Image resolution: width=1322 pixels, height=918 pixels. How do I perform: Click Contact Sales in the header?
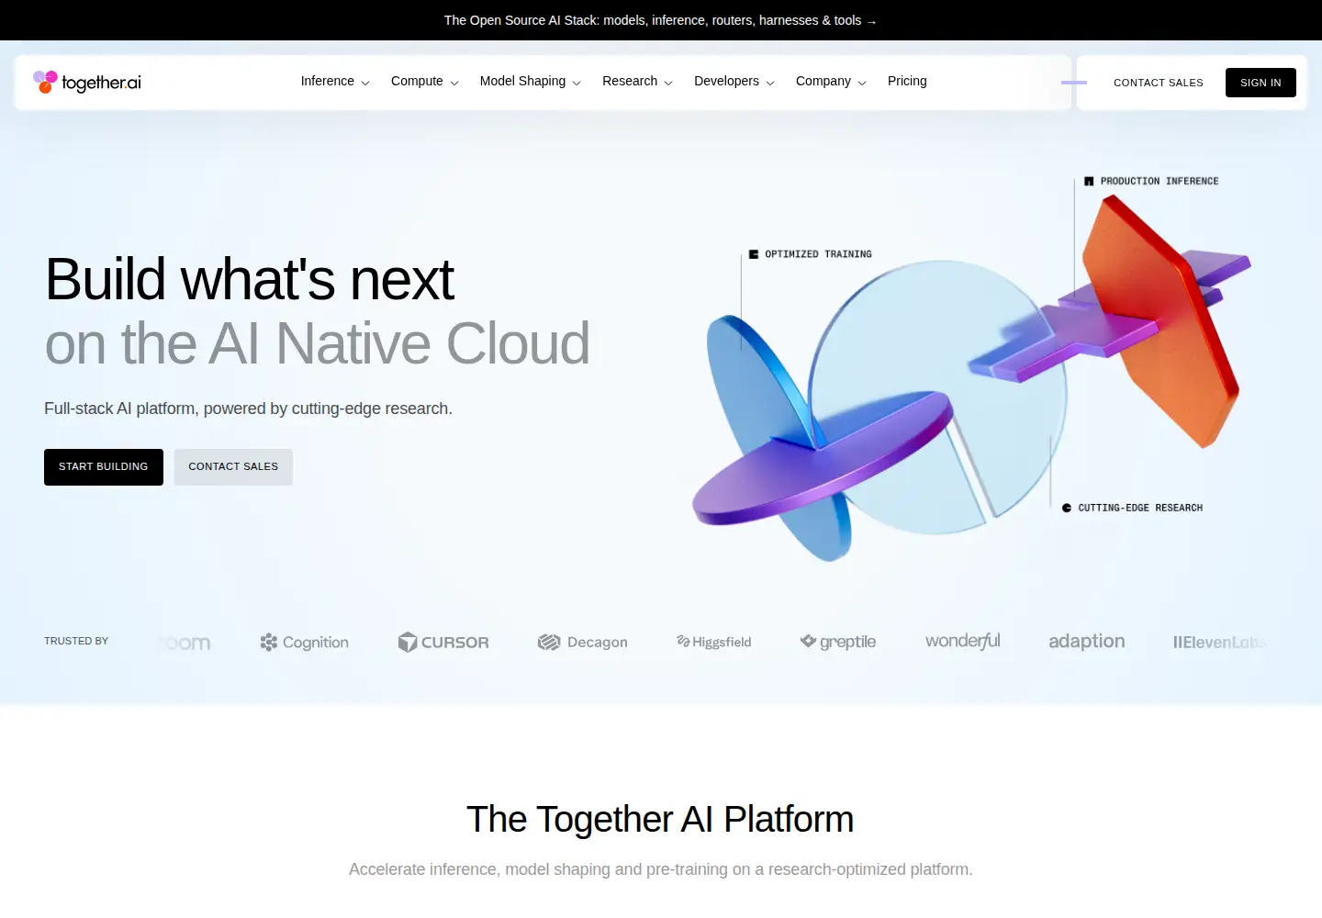point(1159,83)
